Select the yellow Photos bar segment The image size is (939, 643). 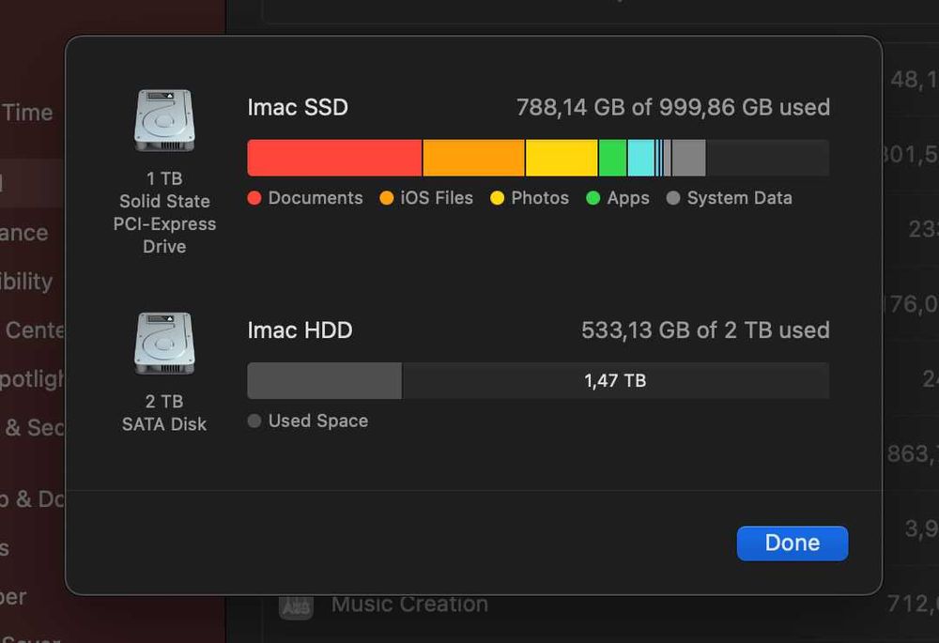pyautogui.click(x=562, y=158)
